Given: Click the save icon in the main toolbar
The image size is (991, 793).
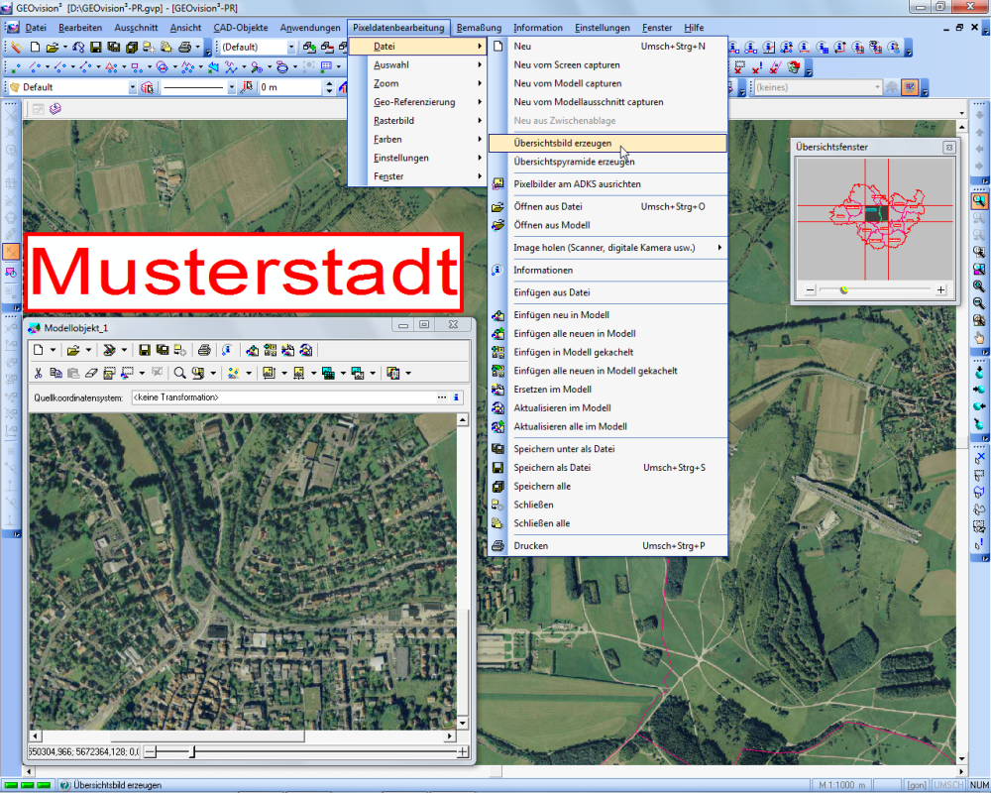Looking at the screenshot, I should pos(95,47).
